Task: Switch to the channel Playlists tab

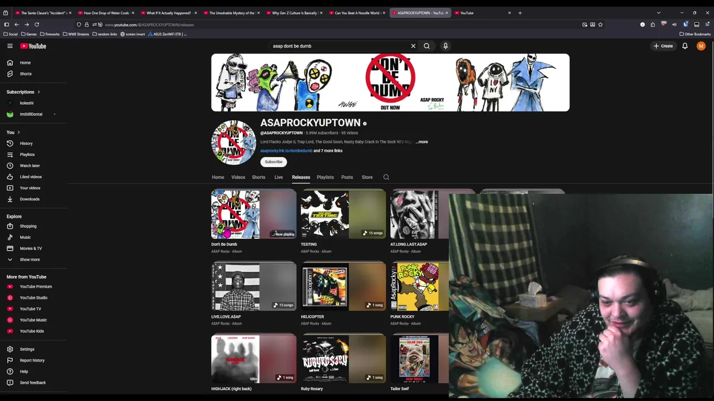Action: point(325,177)
